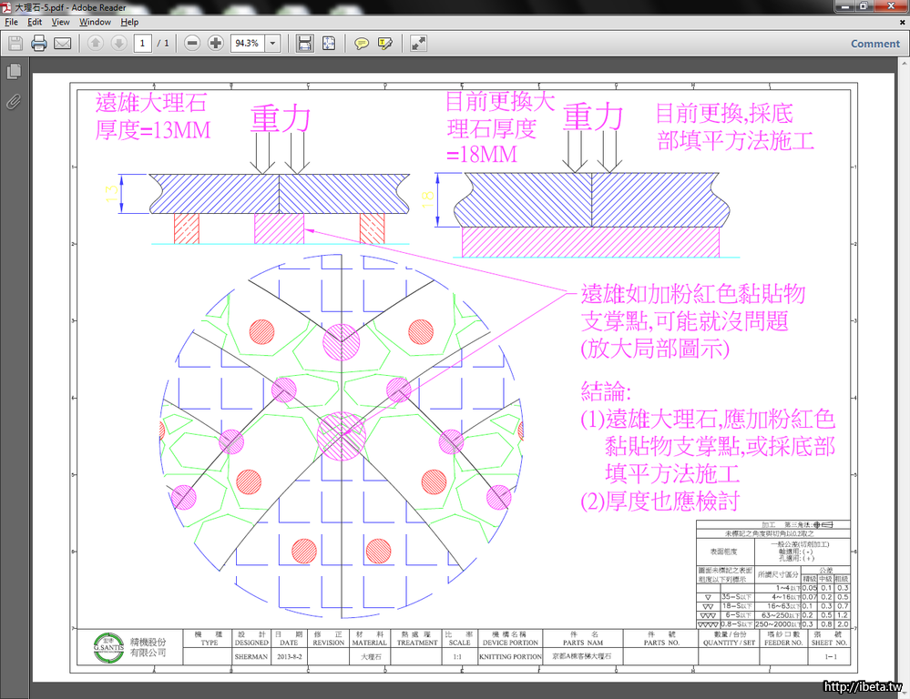
Task: Open the Attachments paperclip panel
Action: tap(14, 101)
